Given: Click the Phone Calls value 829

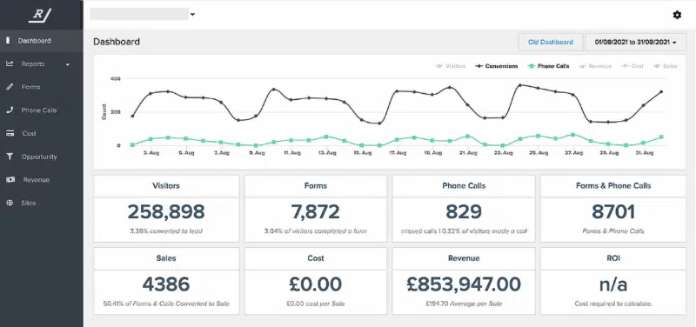Looking at the screenshot, I should tap(464, 211).
